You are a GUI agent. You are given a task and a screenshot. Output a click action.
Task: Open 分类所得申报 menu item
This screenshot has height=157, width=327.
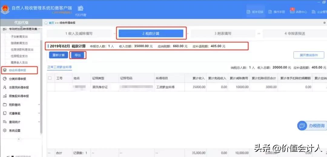(18, 79)
